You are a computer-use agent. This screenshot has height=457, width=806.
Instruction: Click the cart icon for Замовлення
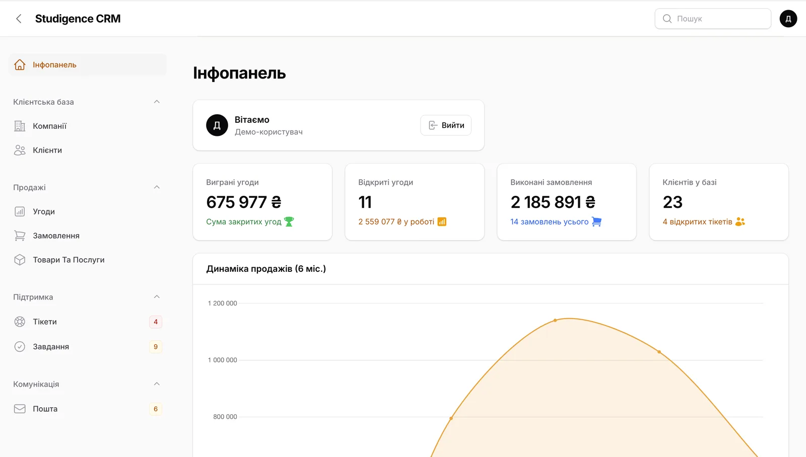(20, 236)
